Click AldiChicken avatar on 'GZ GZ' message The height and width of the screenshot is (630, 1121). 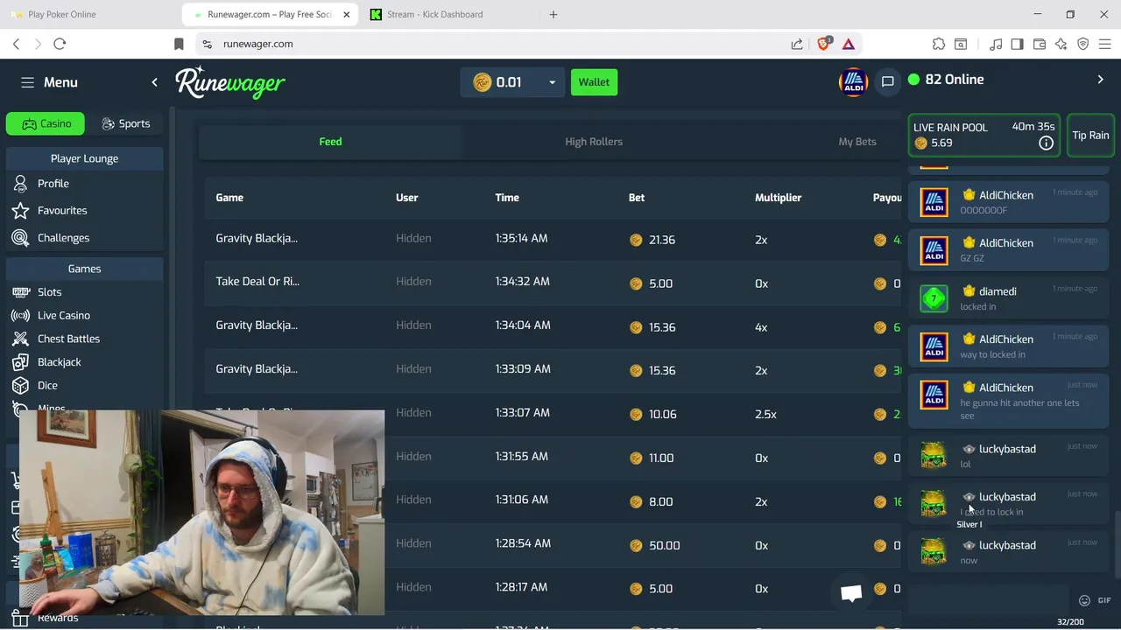pos(934,250)
